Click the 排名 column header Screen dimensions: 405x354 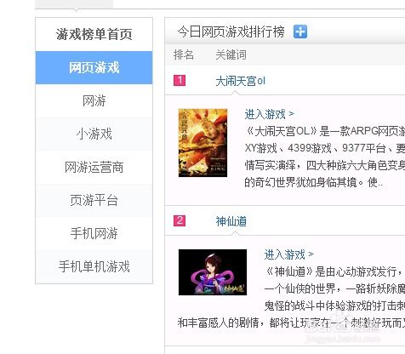click(184, 54)
